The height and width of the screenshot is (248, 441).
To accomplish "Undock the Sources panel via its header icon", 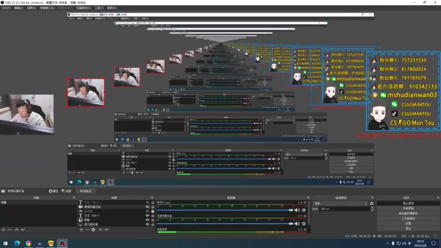I will (x=152, y=198).
